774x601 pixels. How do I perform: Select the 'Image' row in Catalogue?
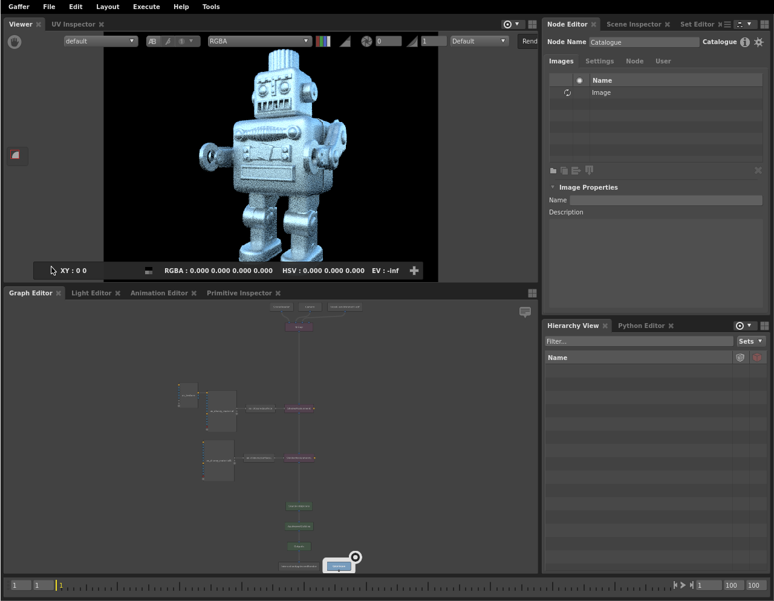(x=655, y=92)
